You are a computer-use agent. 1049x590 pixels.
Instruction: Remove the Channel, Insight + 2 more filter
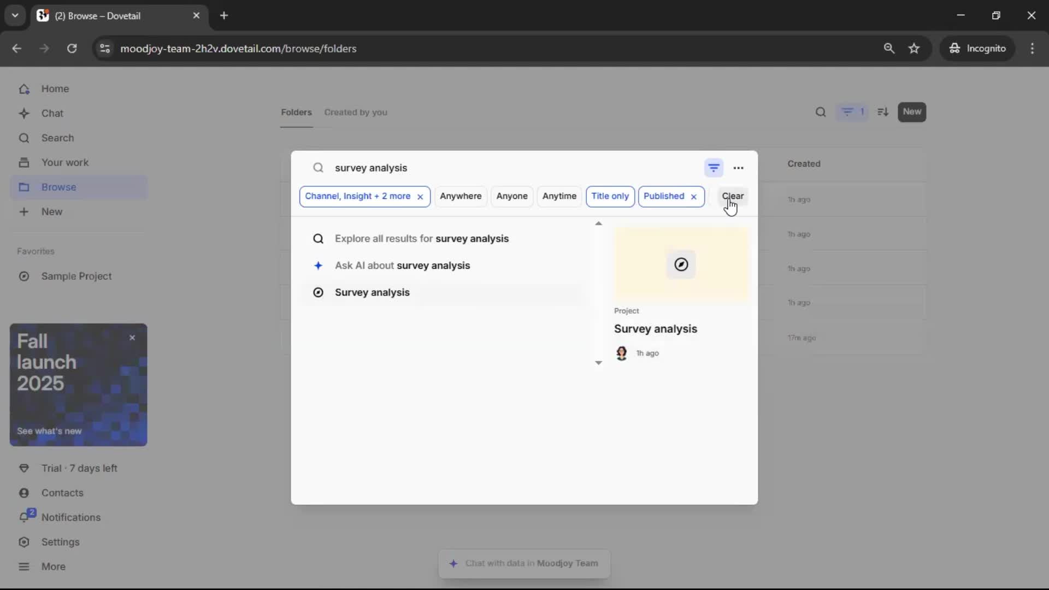(420, 197)
